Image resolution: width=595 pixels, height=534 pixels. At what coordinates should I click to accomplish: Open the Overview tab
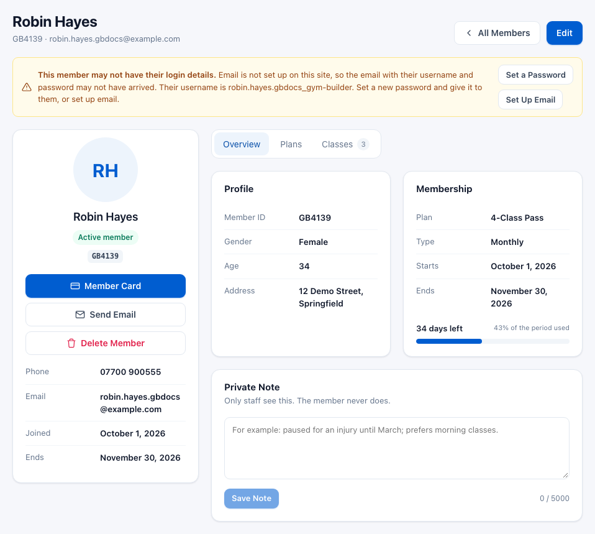point(242,144)
